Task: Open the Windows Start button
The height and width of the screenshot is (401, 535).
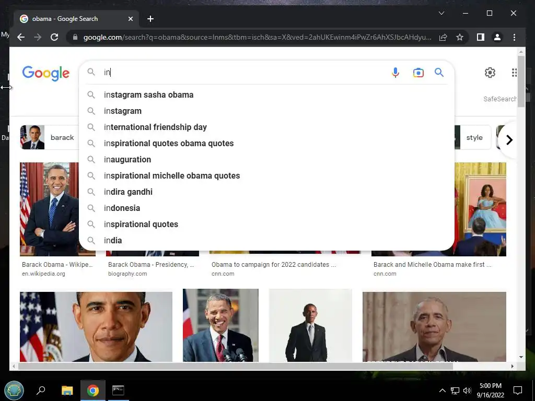Action: (x=14, y=390)
